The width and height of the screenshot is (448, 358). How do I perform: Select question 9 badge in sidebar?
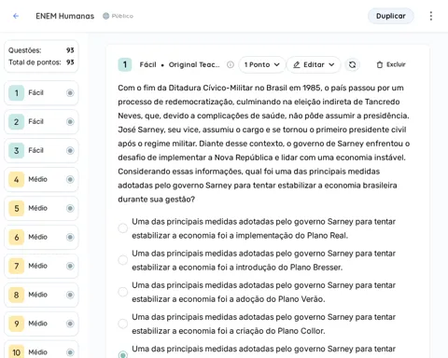pyautogui.click(x=16, y=324)
